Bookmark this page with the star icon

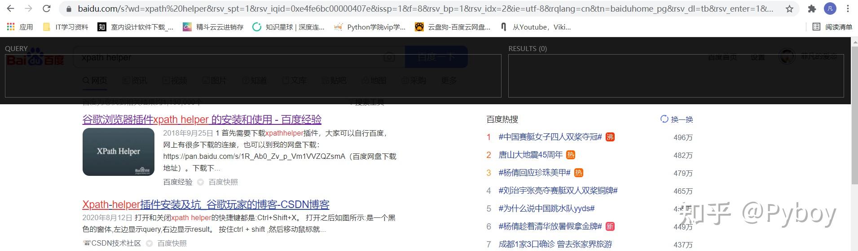point(789,9)
